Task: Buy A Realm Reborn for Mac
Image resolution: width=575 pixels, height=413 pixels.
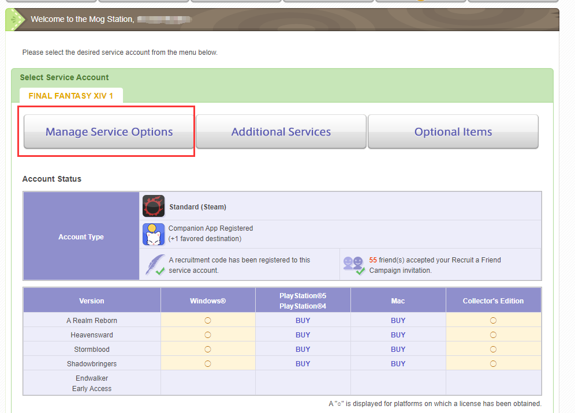Action: point(398,320)
